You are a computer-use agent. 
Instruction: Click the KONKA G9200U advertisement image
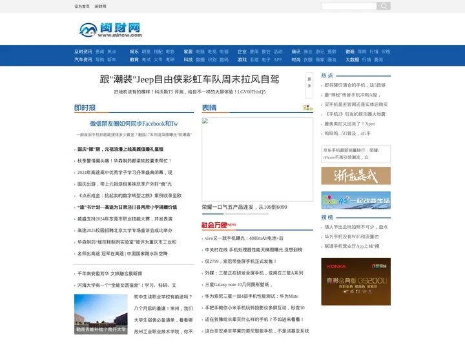click(356, 282)
